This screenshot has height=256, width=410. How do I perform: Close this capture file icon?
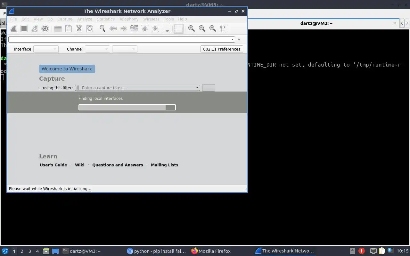[79, 28]
